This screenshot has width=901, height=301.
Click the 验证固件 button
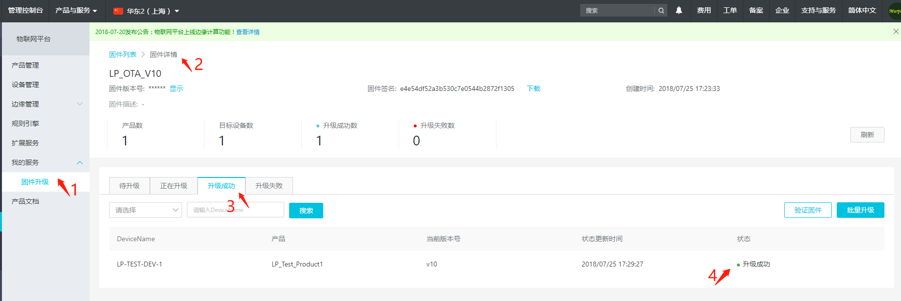tap(808, 210)
